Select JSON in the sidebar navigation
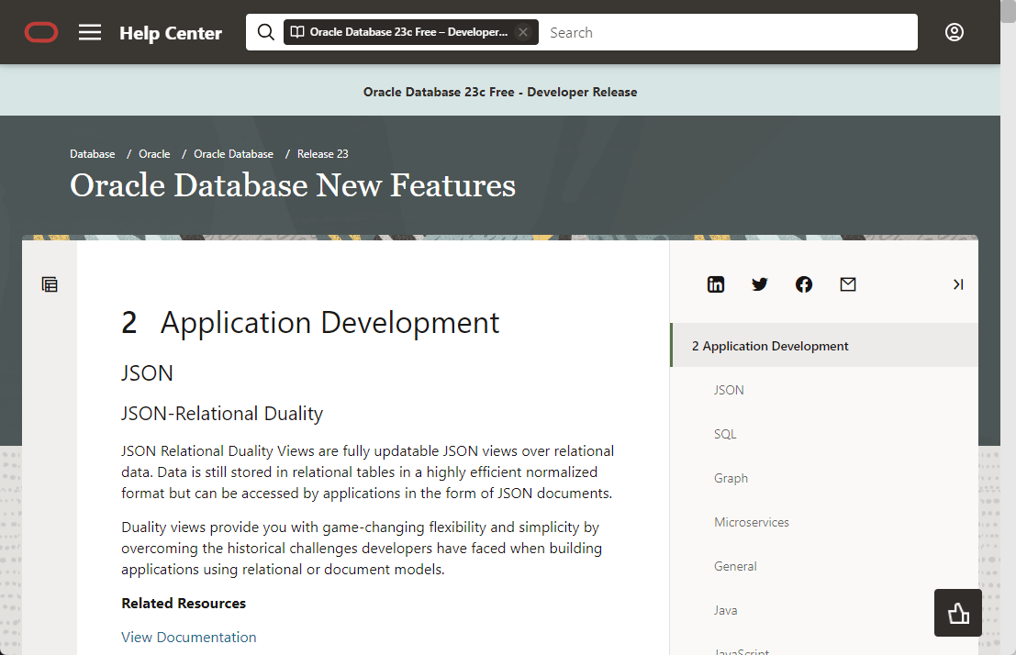 729,389
